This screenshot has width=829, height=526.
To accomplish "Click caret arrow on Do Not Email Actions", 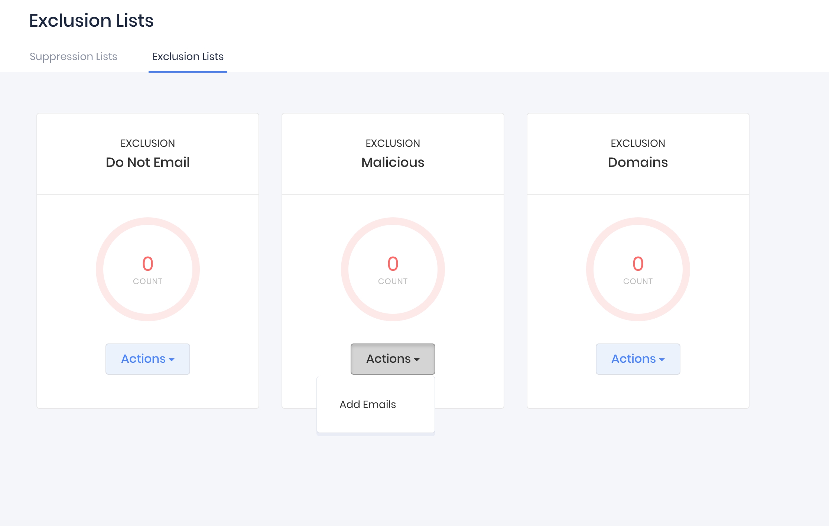I will [x=172, y=360].
